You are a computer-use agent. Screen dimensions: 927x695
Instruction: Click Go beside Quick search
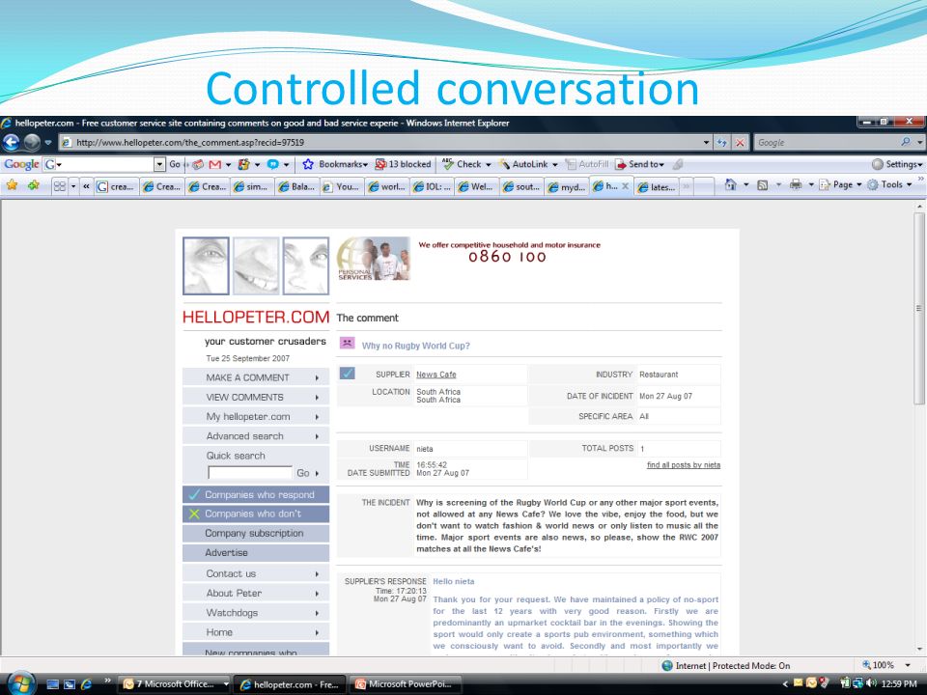pos(307,473)
